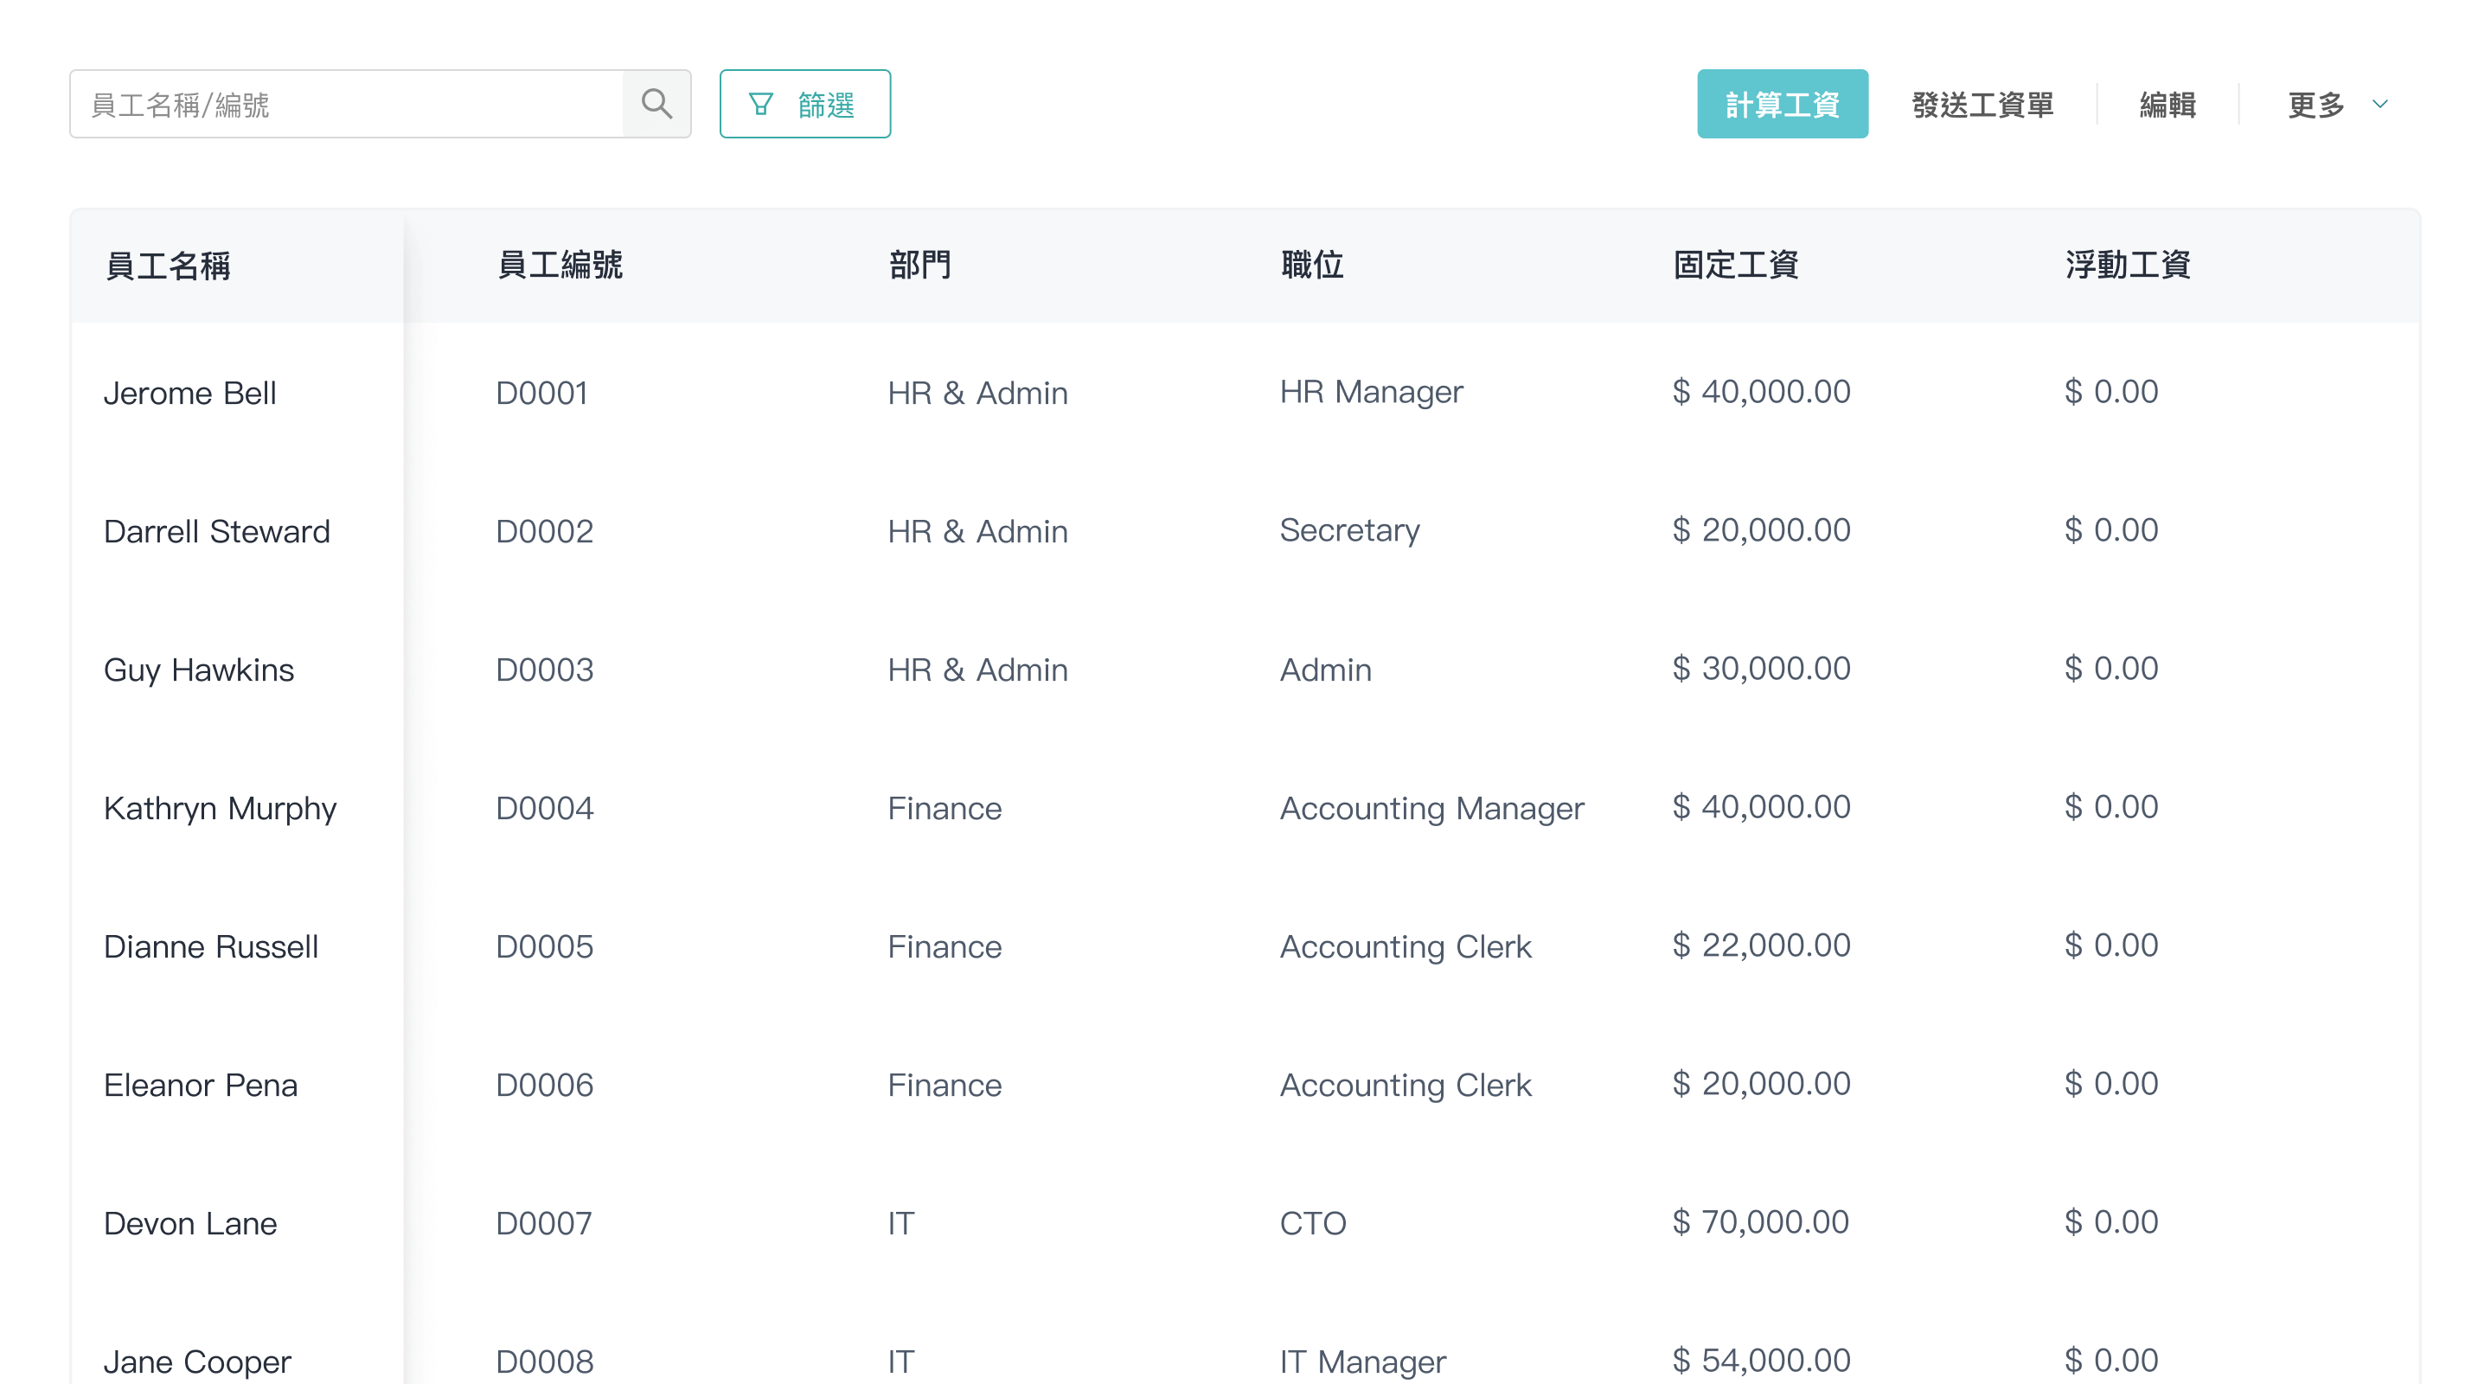The width and height of the screenshot is (2491, 1384).
Task: Select employee Eleanor Pena
Action: point(200,1086)
